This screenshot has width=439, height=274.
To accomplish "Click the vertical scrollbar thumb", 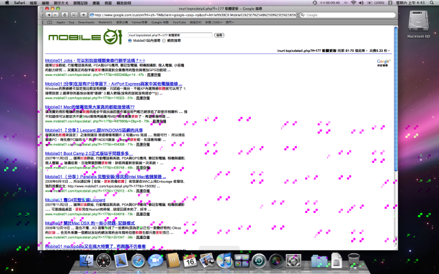I will click(396, 99).
